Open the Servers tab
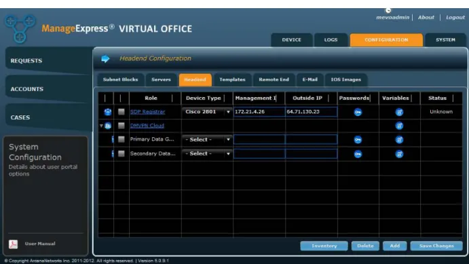 pyautogui.click(x=161, y=79)
